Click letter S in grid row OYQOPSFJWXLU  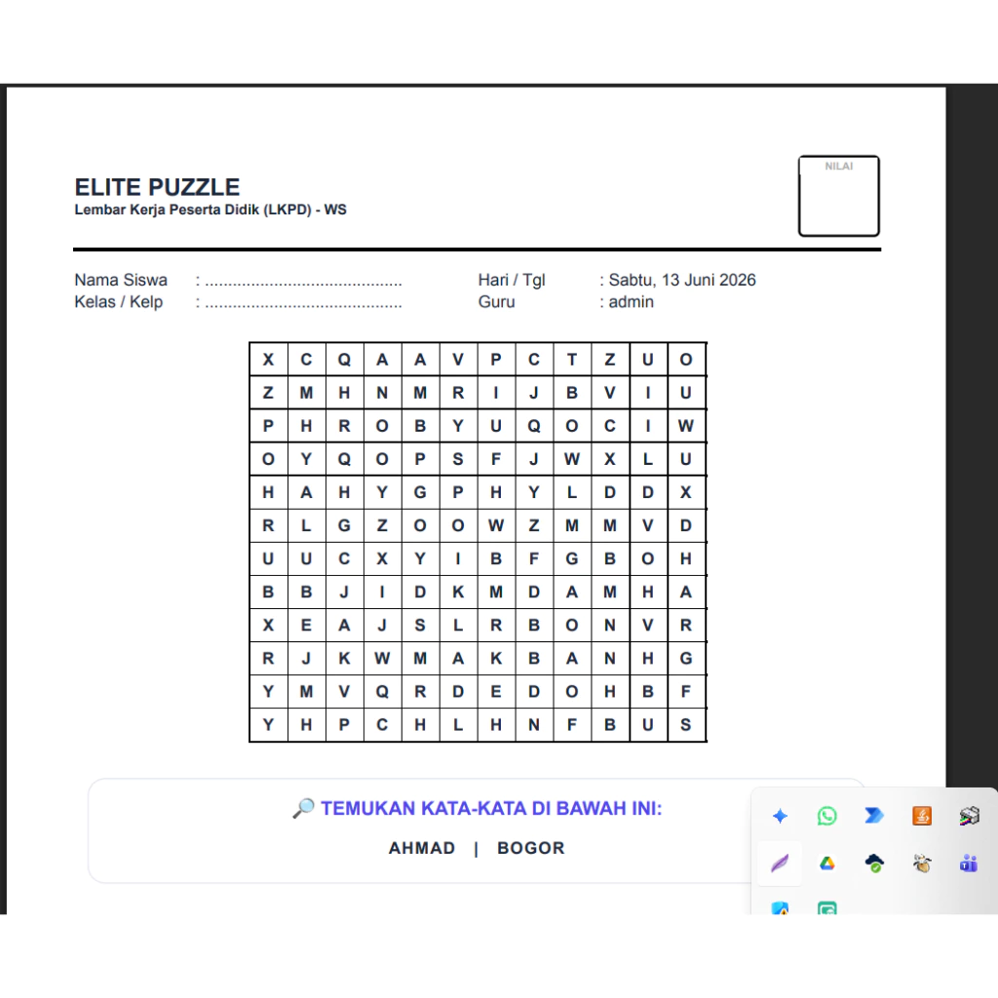458,459
